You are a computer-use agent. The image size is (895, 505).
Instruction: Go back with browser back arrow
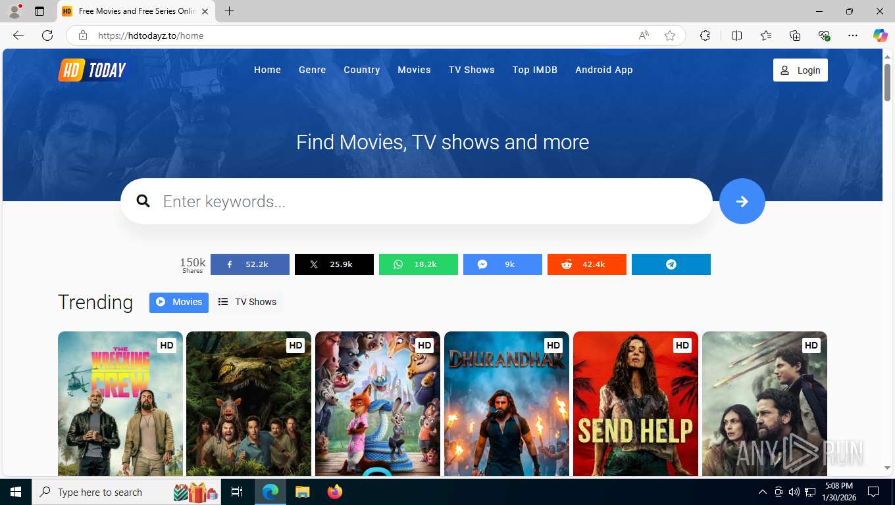18,36
